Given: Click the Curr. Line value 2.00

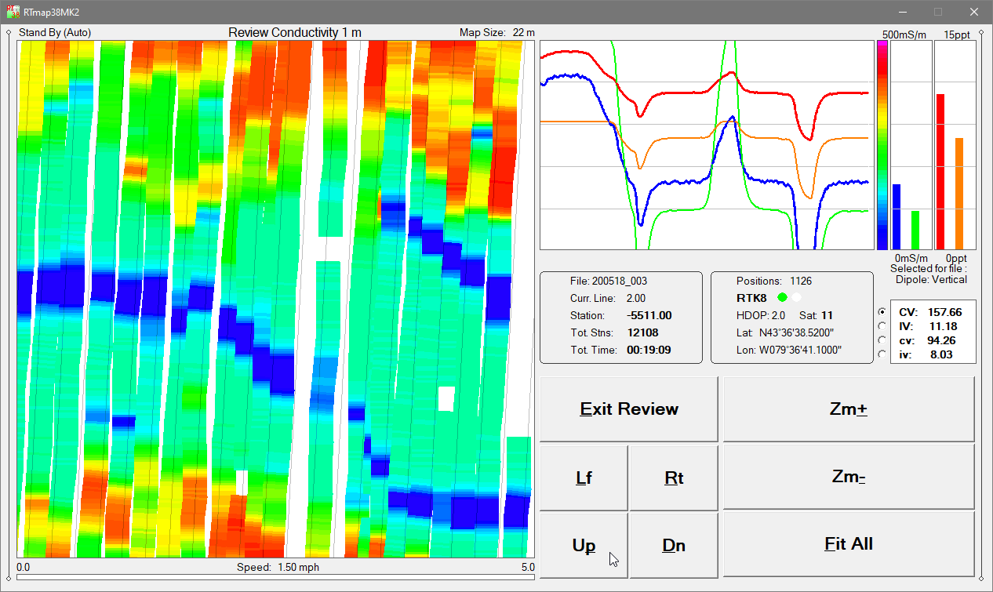Looking at the screenshot, I should 636,298.
